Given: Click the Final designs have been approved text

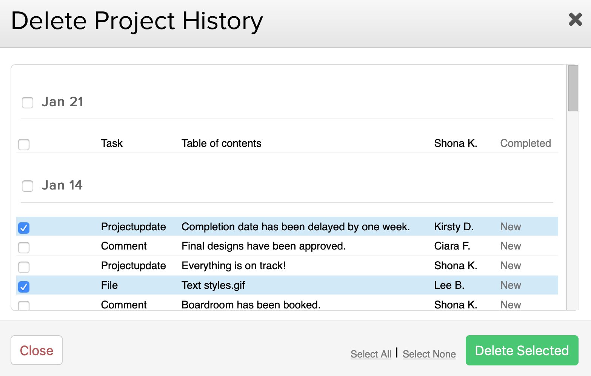Looking at the screenshot, I should tap(263, 246).
